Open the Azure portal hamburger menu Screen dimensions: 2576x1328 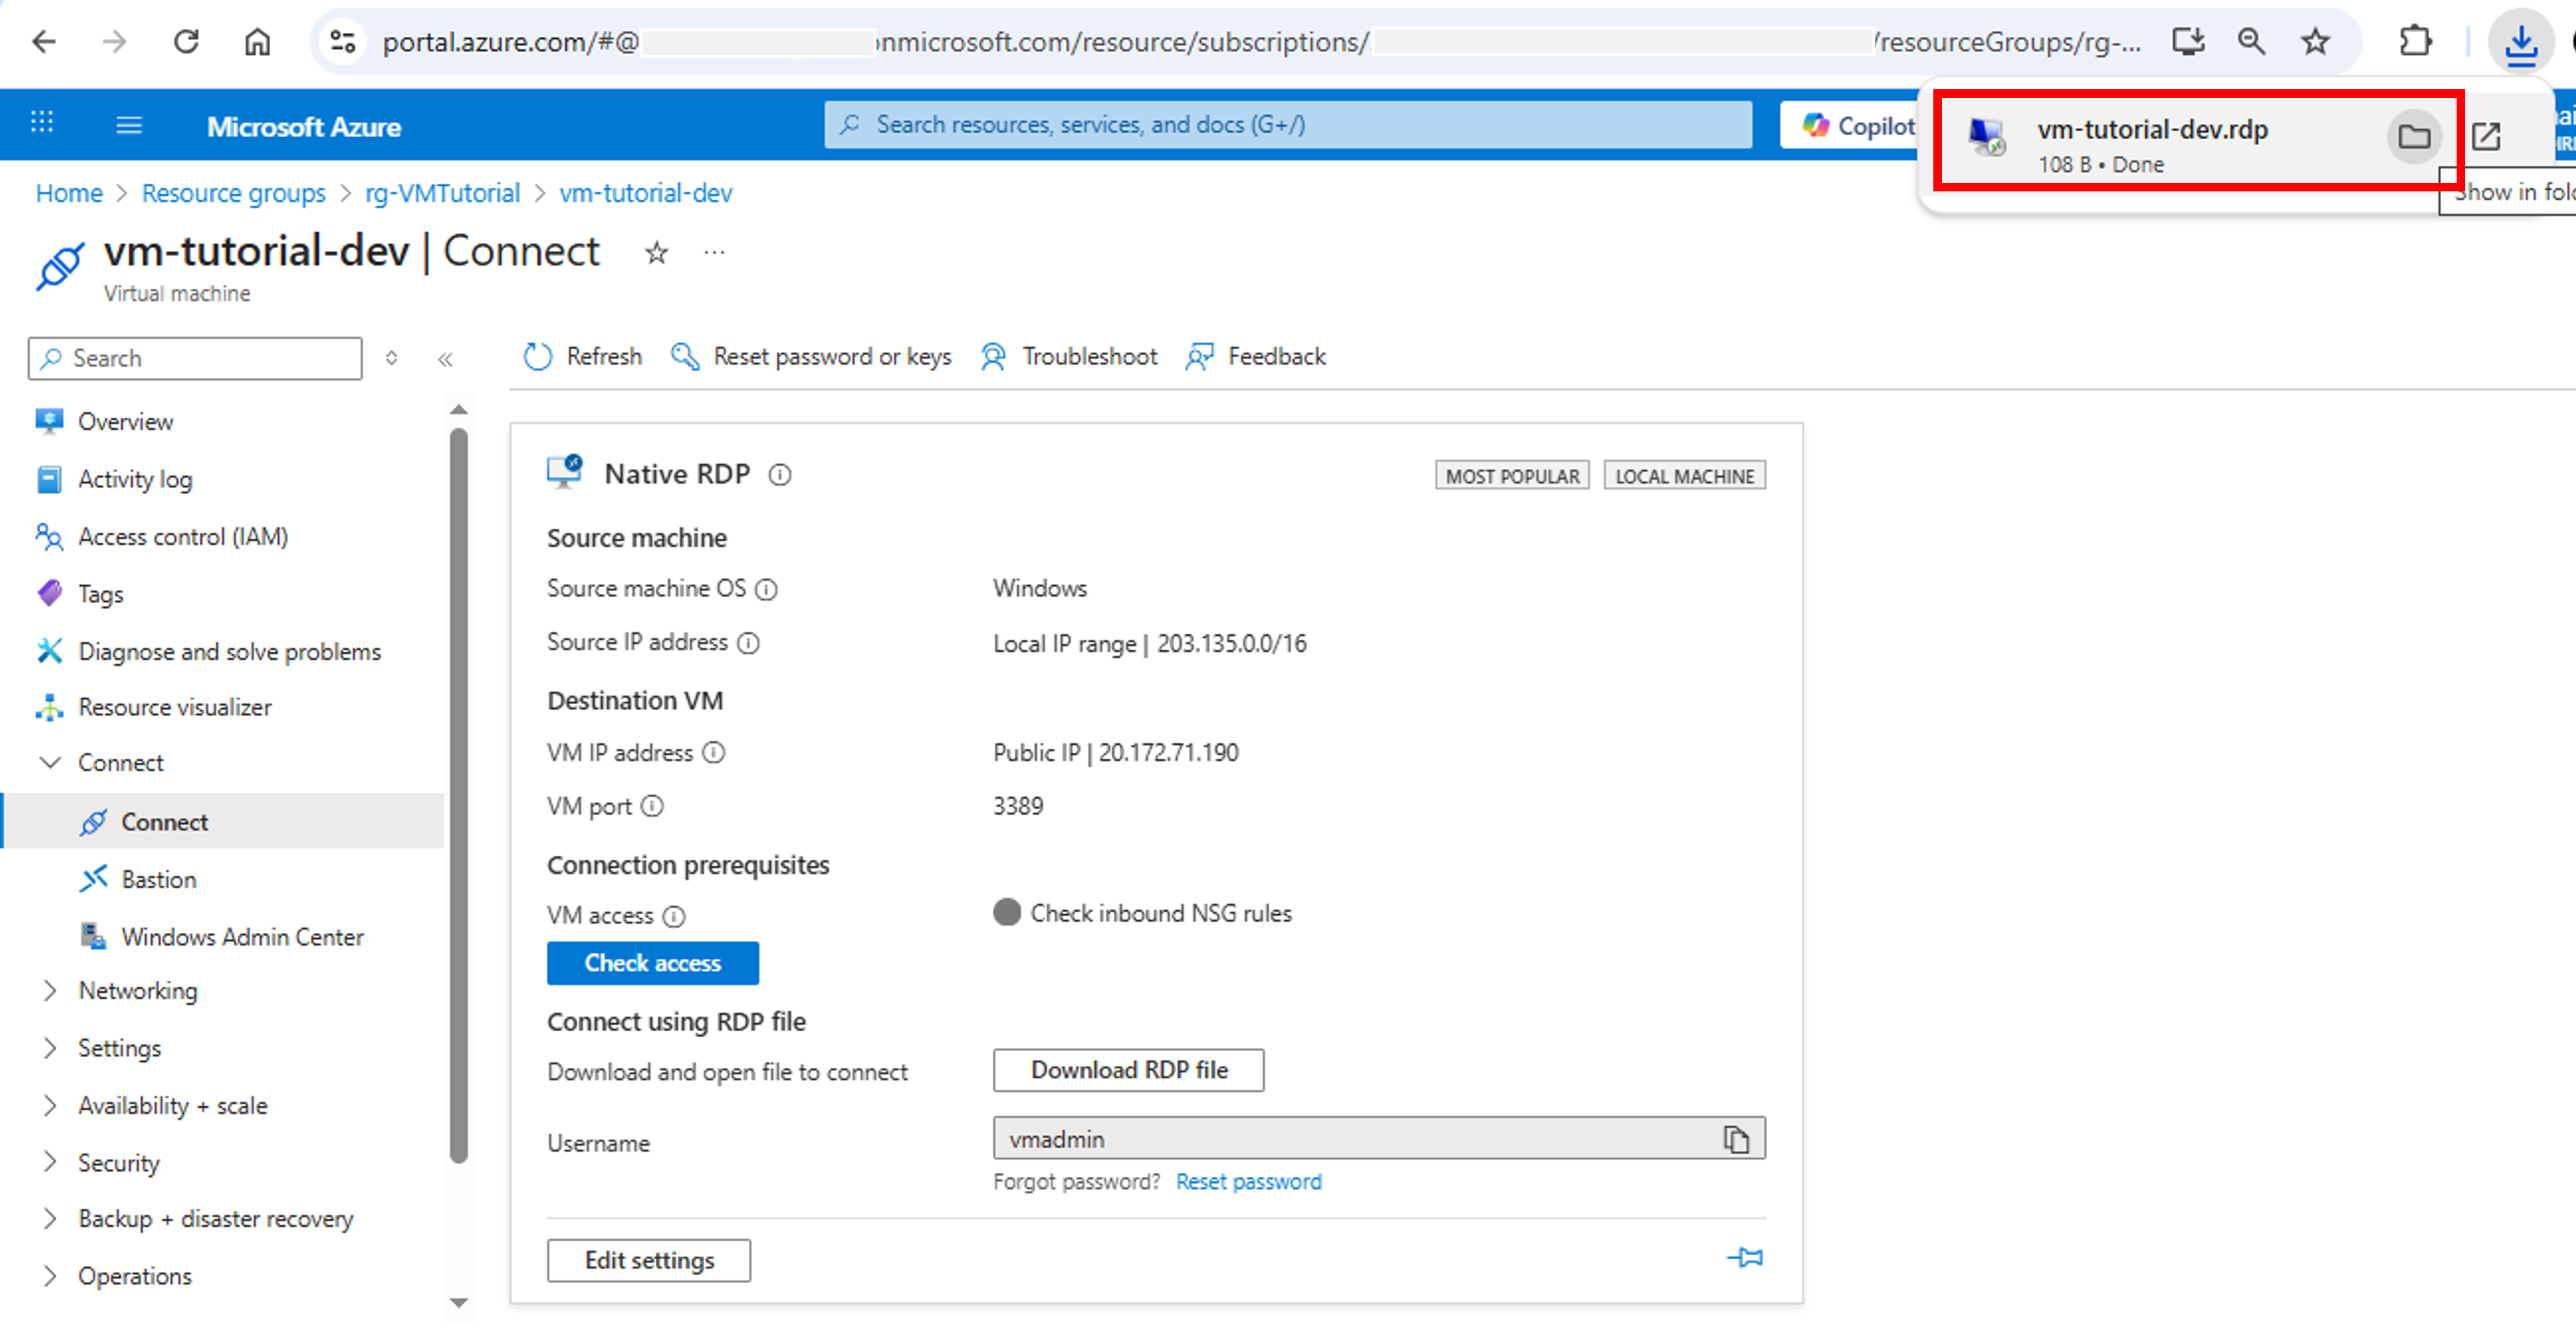[129, 126]
